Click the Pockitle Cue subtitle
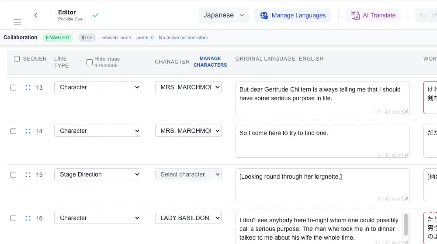The height and width of the screenshot is (244, 437). pos(70,19)
